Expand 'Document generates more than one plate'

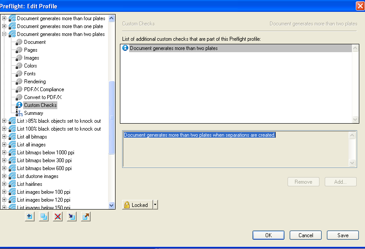[4, 26]
